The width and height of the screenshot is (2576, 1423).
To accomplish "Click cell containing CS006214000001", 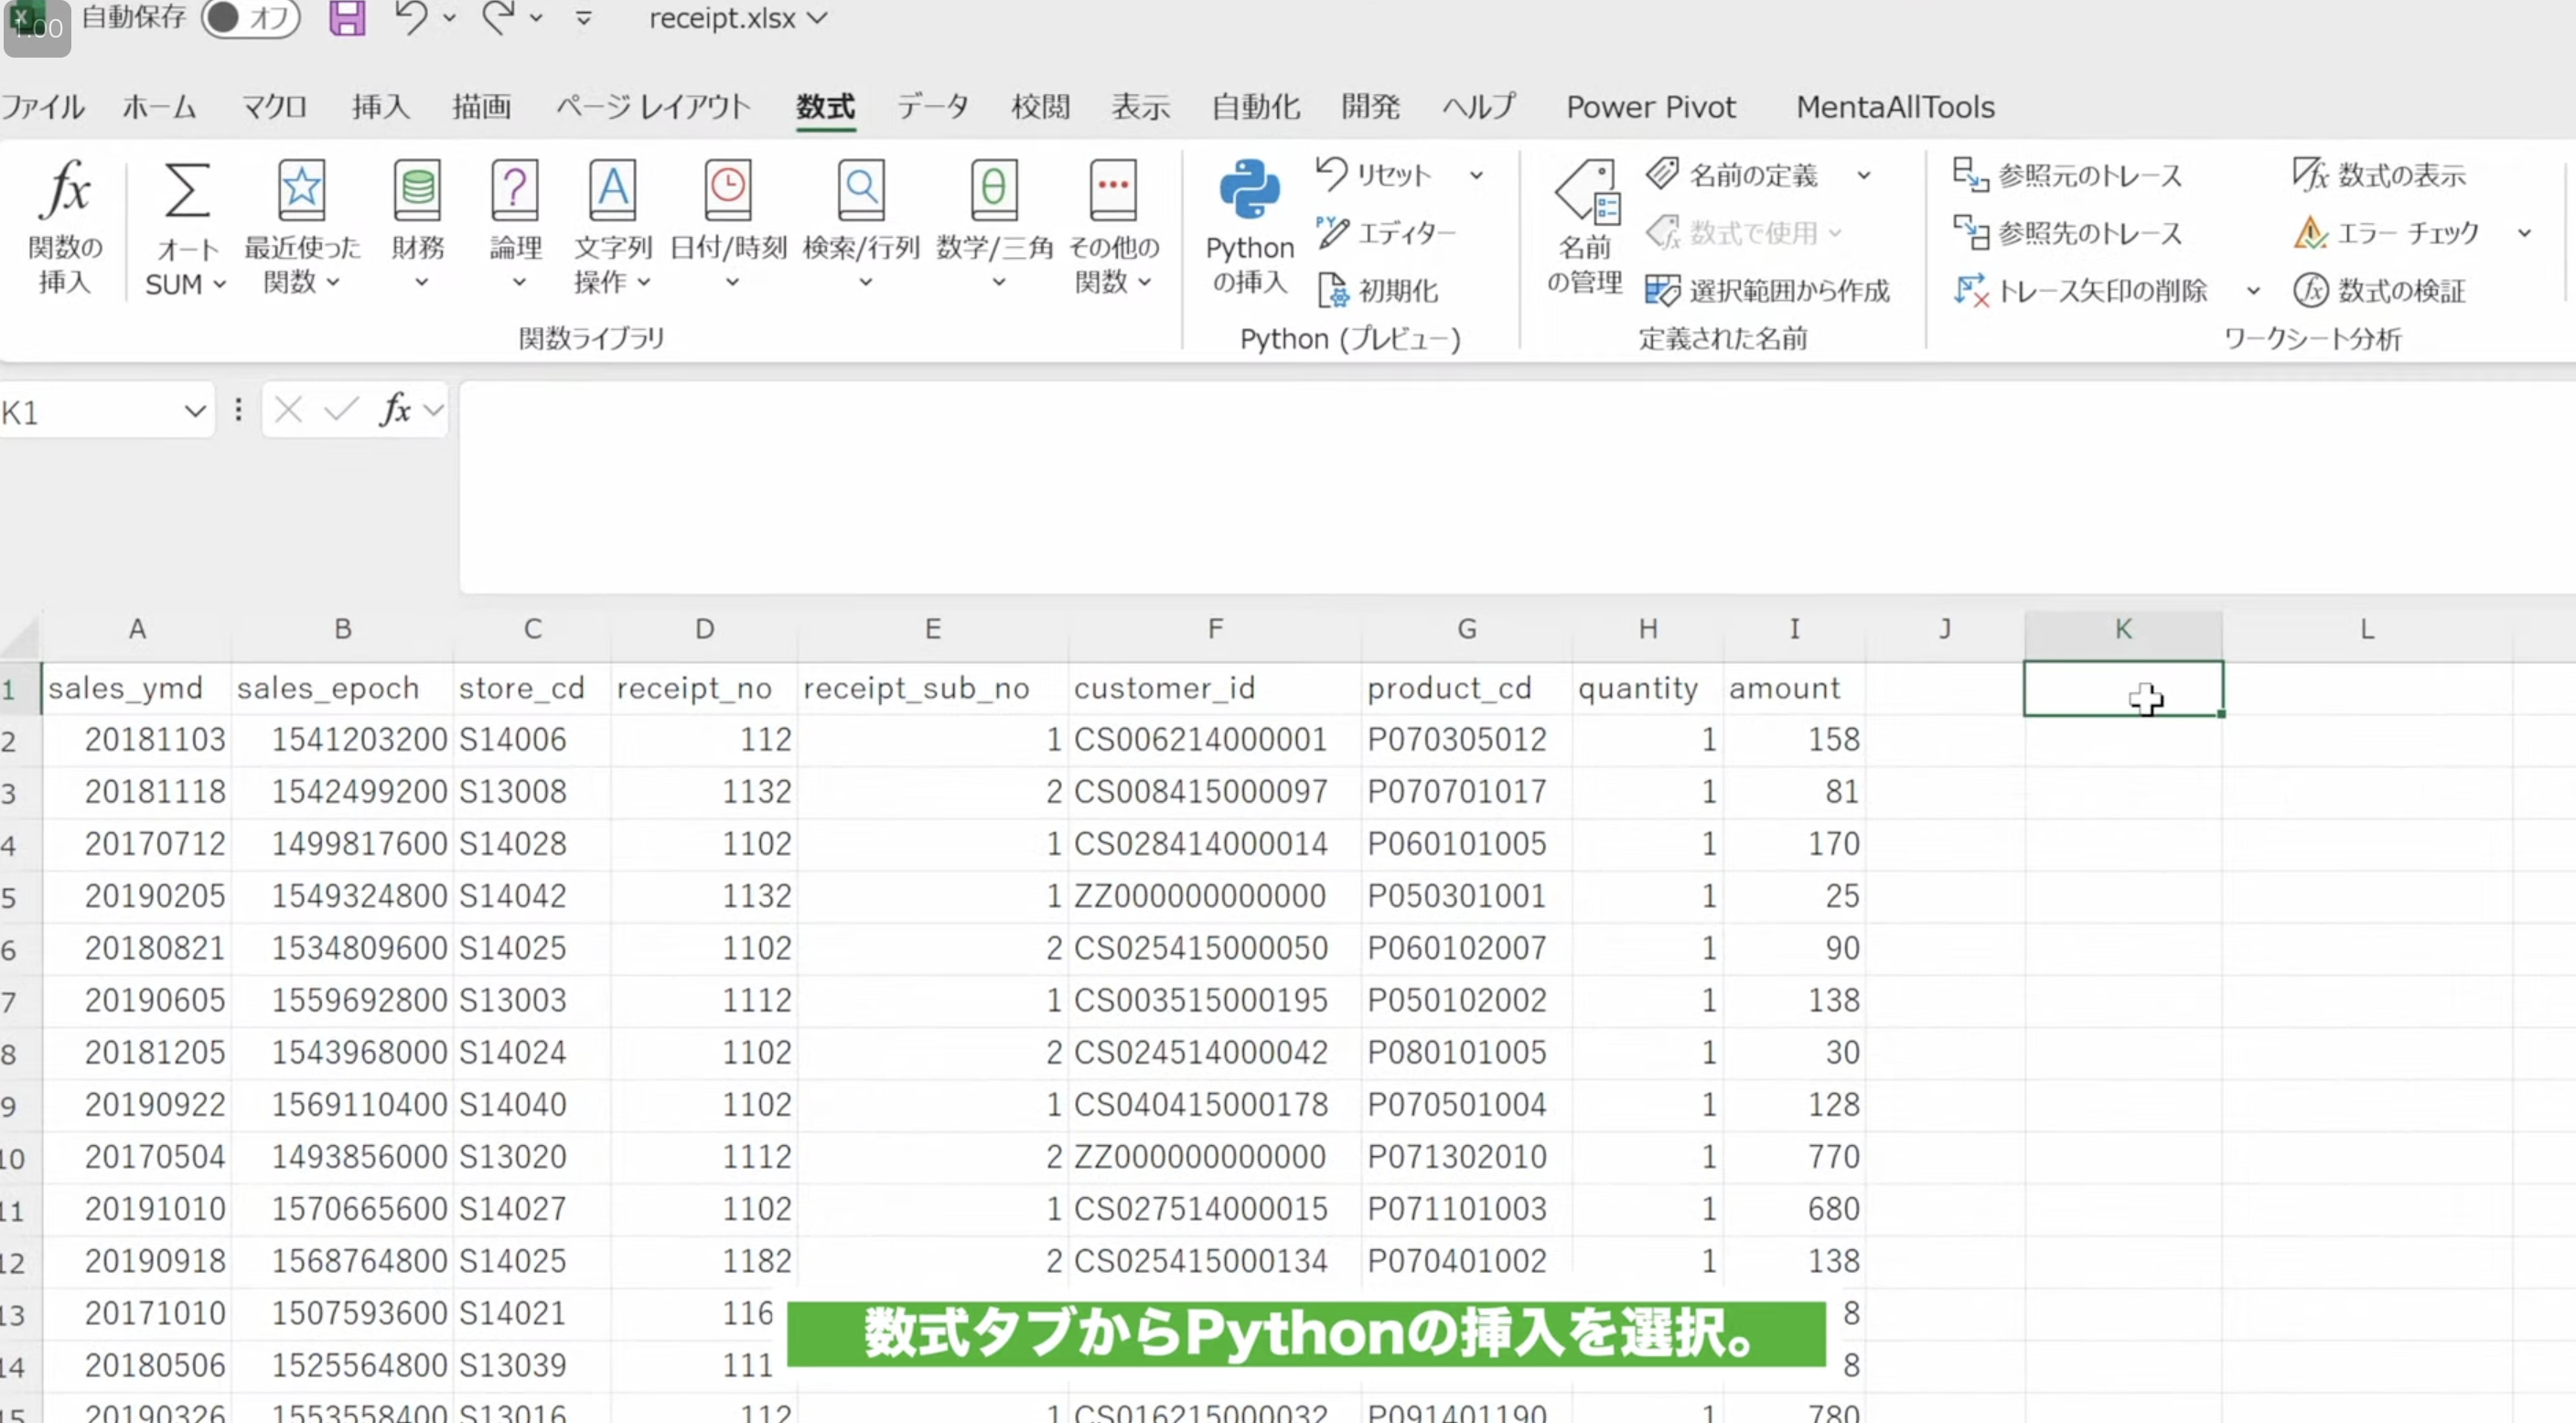I will point(1214,740).
